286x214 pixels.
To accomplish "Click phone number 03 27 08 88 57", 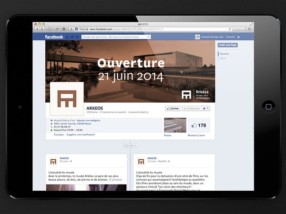I will point(62,127).
